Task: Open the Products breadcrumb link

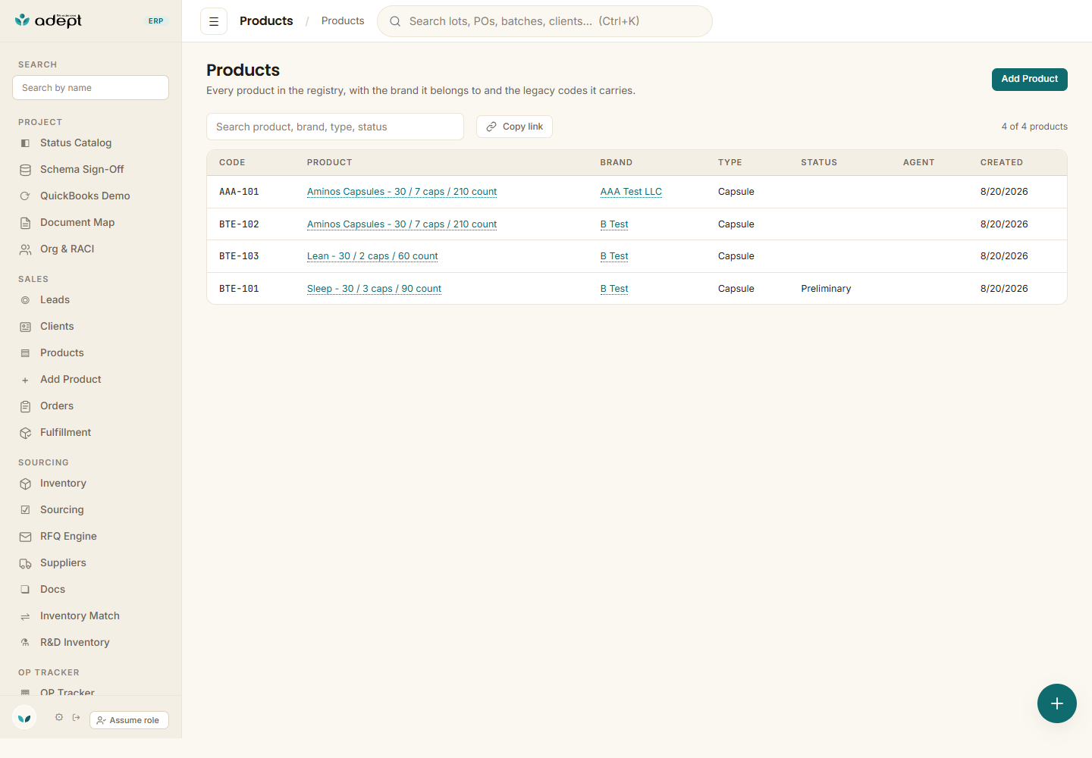Action: point(343,21)
